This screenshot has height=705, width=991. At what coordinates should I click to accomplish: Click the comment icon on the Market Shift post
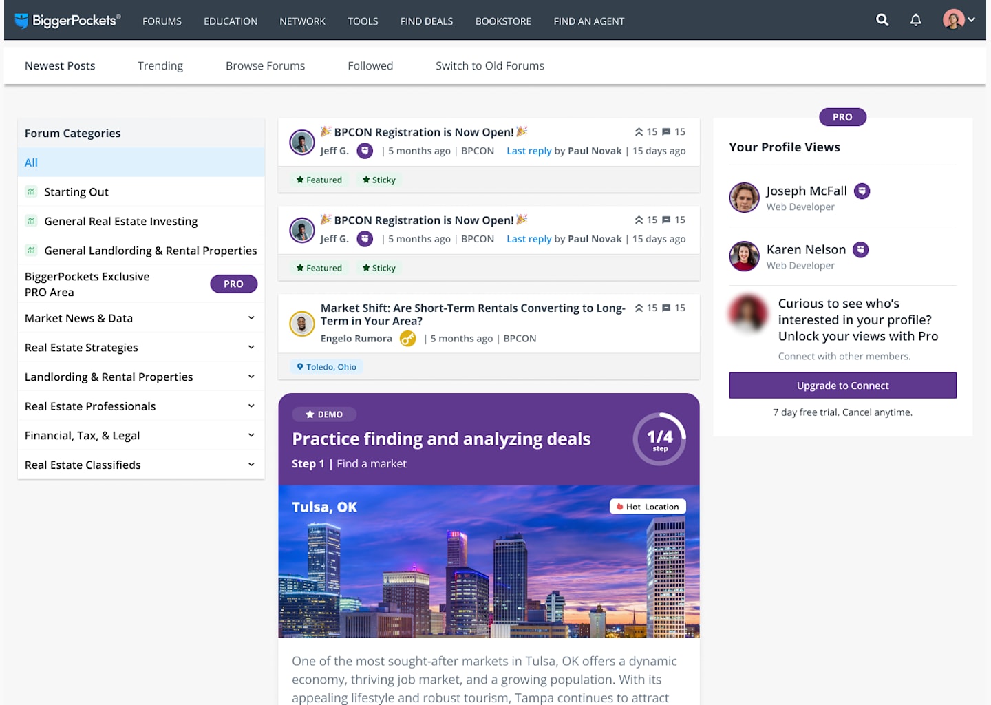point(666,308)
